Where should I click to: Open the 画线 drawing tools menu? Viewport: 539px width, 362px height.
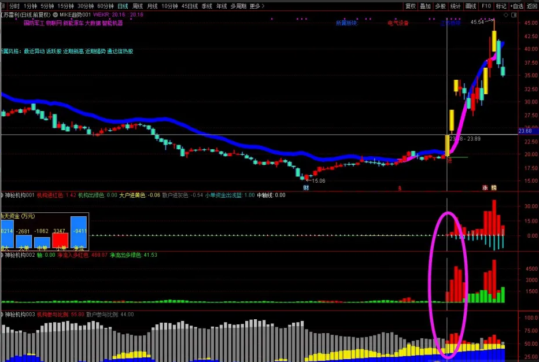click(471, 6)
